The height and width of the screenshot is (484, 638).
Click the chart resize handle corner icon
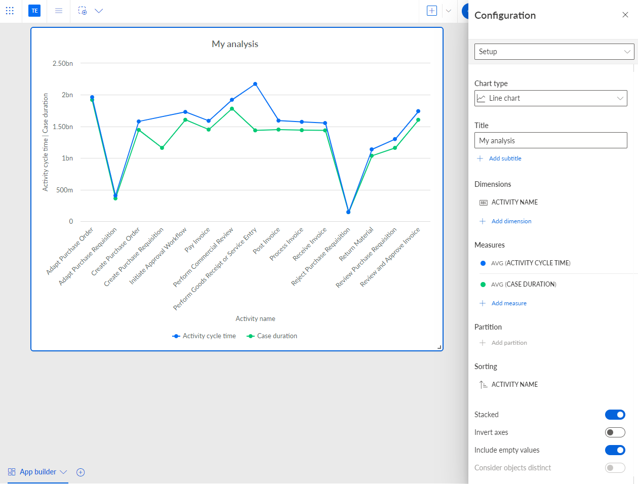tap(440, 347)
